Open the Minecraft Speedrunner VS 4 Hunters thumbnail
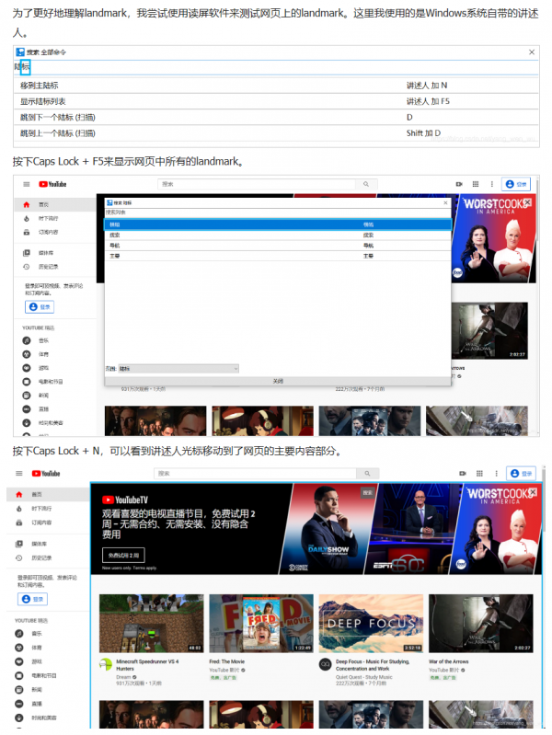Screen dimensions: 552x735 coord(152,624)
